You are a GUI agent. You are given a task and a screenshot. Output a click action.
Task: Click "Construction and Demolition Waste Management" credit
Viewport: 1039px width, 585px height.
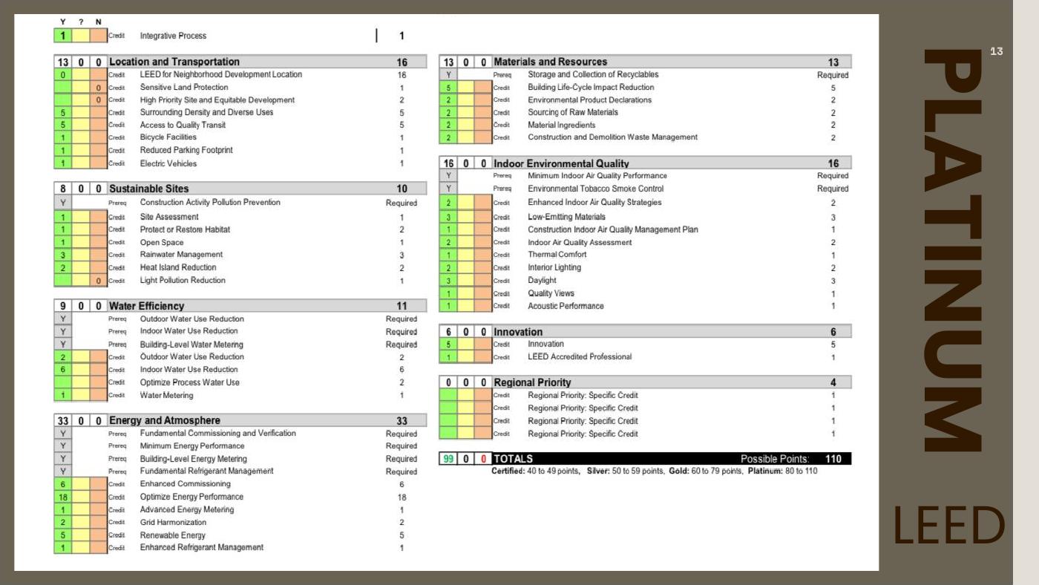click(613, 137)
